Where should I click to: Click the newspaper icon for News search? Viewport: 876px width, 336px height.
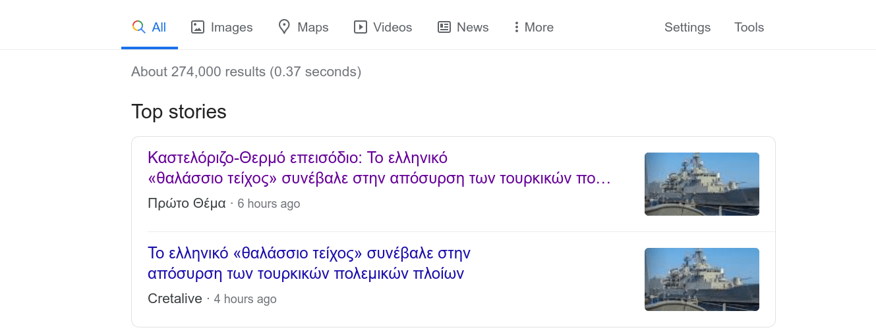pyautogui.click(x=444, y=27)
